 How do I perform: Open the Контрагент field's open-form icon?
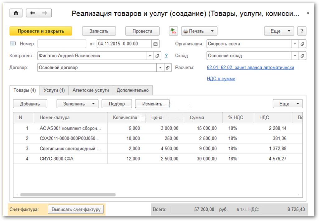(x=157, y=56)
